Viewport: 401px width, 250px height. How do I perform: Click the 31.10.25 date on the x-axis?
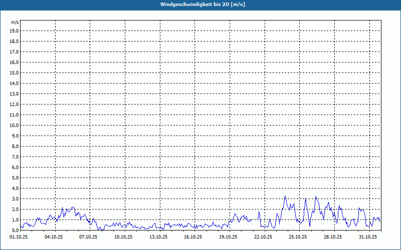coord(368,237)
